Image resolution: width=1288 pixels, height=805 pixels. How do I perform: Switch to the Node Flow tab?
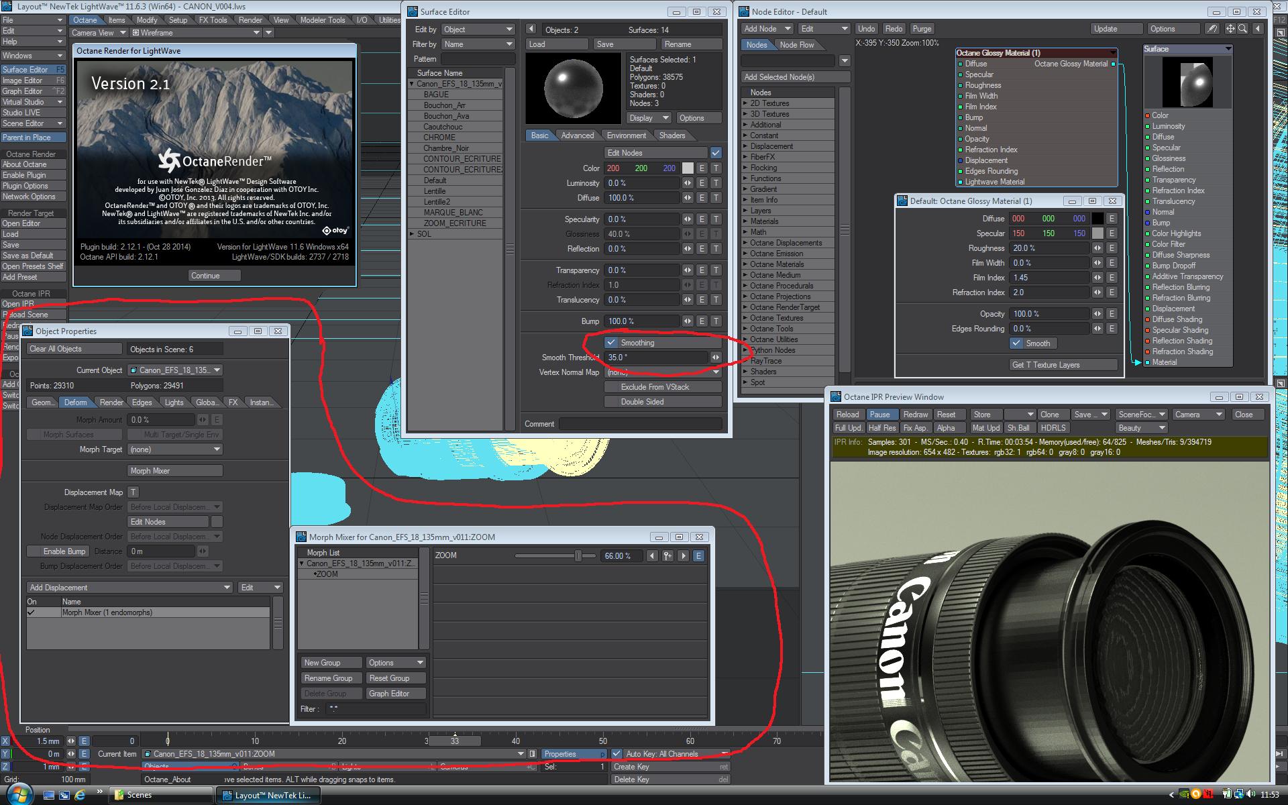pos(796,45)
